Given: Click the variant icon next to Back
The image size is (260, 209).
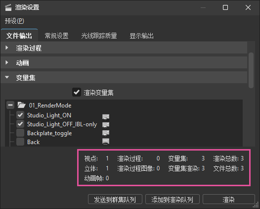Looking at the screenshot, I should click(106, 141).
